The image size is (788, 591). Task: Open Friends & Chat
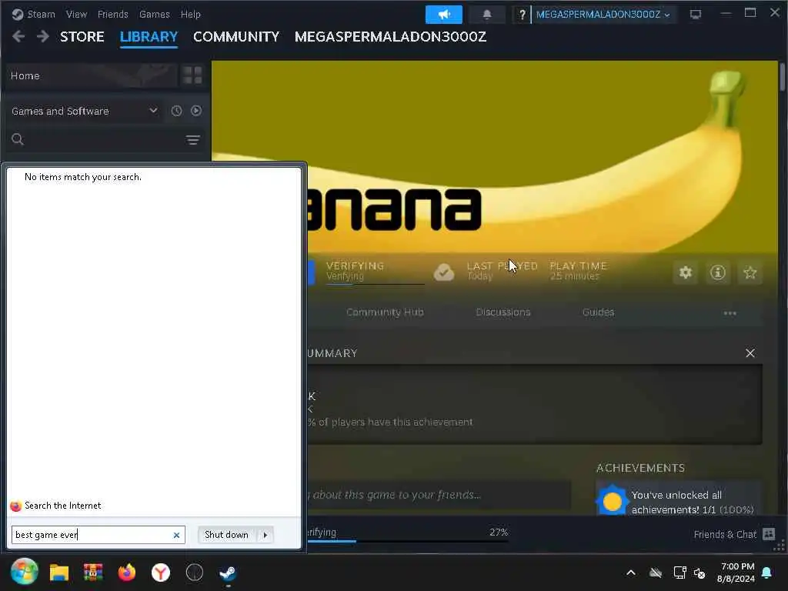(733, 534)
